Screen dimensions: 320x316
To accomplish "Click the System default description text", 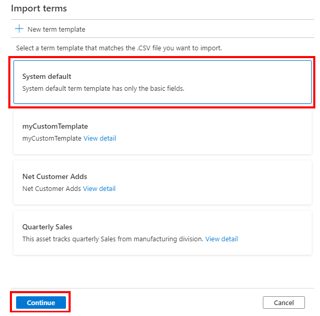I will [x=103, y=88].
